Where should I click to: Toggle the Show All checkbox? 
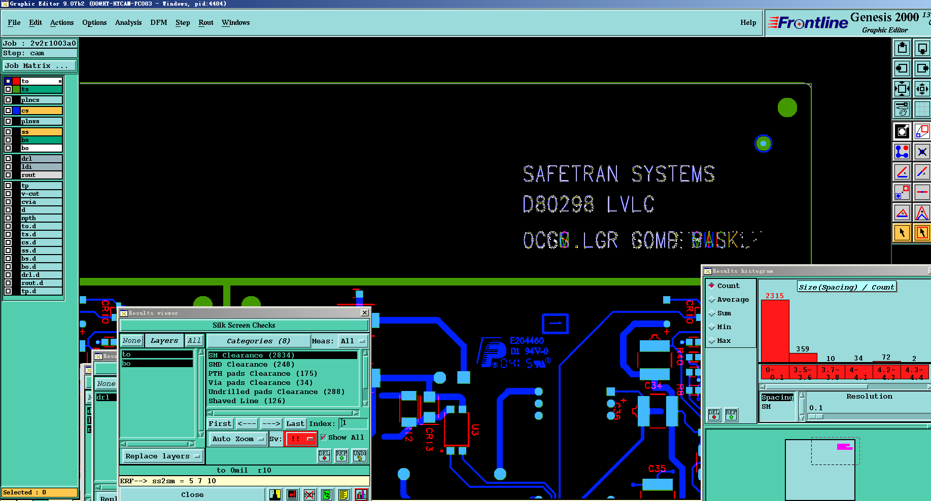(323, 437)
